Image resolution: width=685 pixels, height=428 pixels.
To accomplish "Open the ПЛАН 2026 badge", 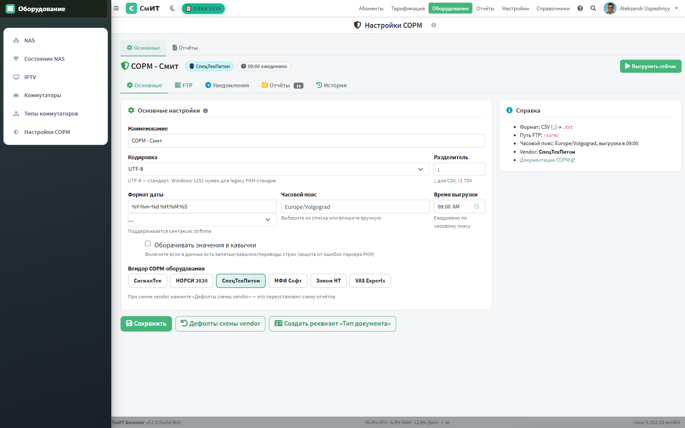I will [203, 8].
